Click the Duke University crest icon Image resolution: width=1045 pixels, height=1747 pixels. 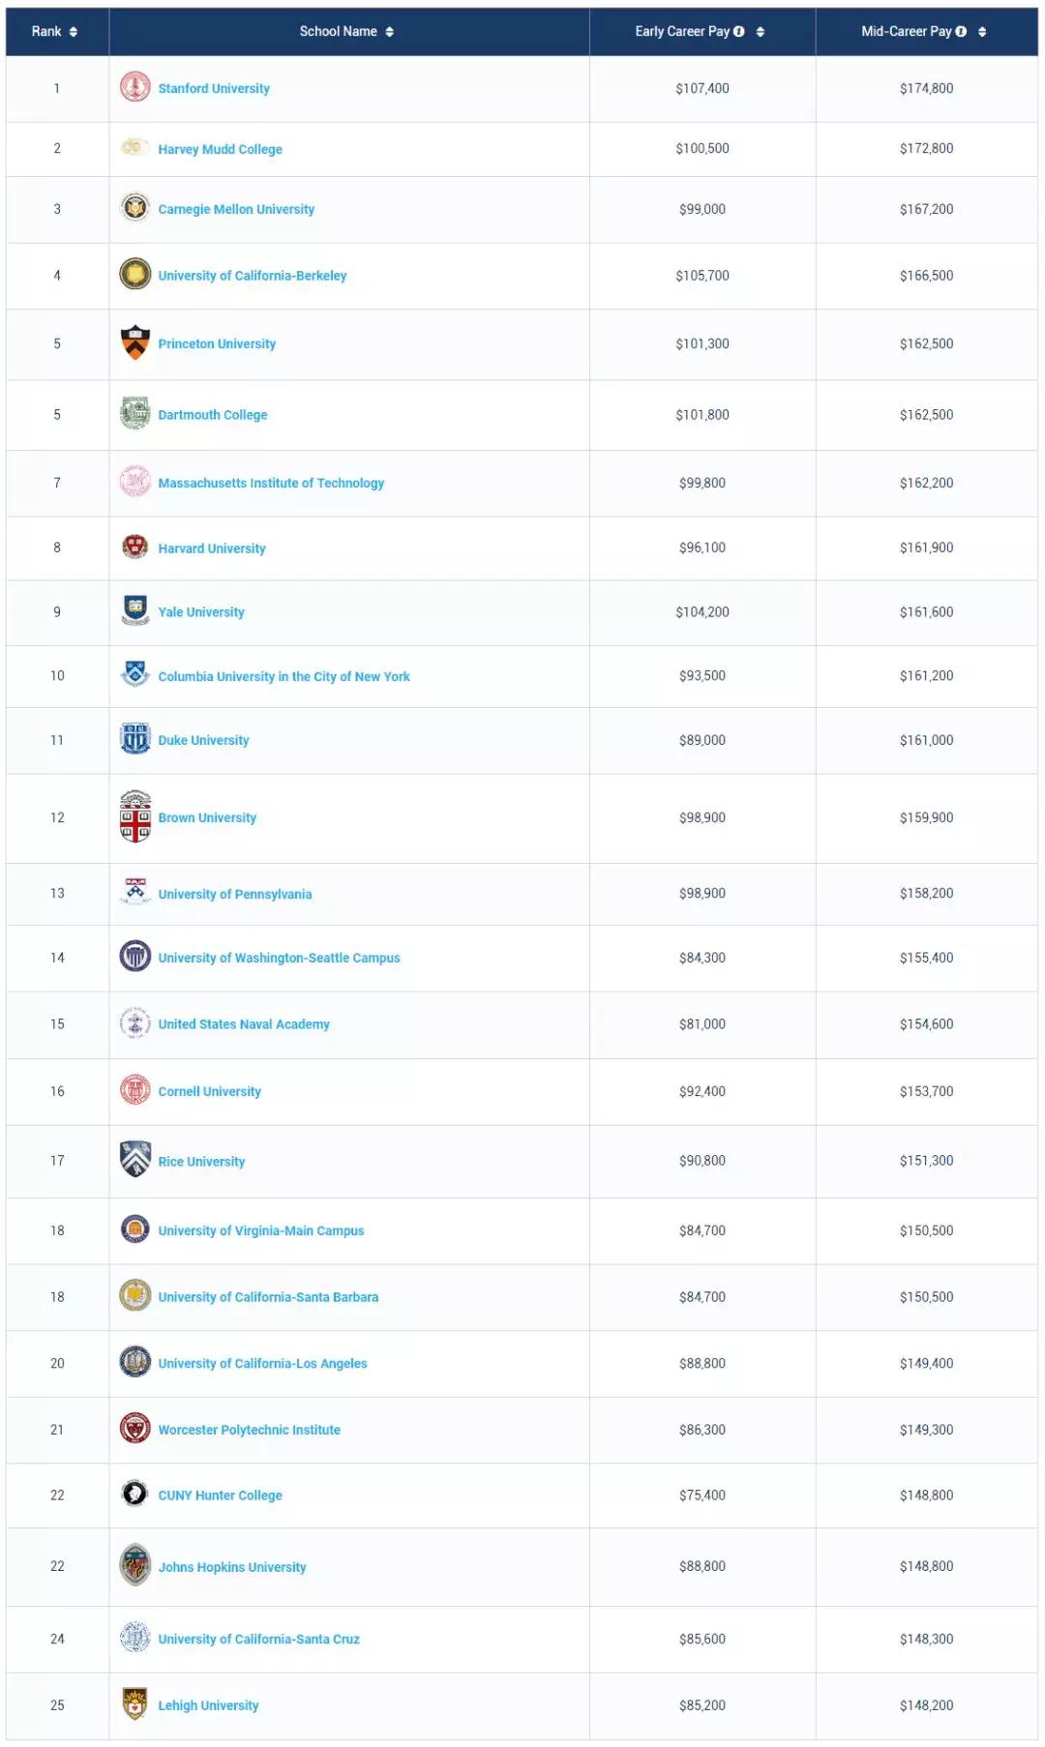click(x=134, y=739)
